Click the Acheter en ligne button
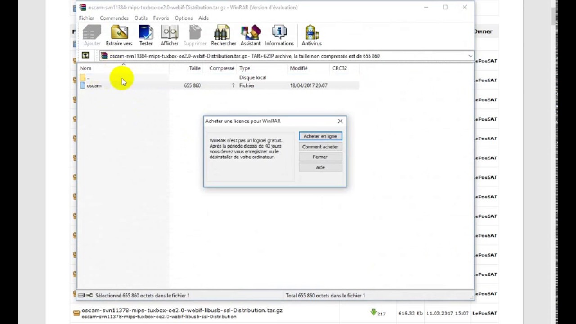Viewport: 576px width, 324px height. pyautogui.click(x=320, y=136)
